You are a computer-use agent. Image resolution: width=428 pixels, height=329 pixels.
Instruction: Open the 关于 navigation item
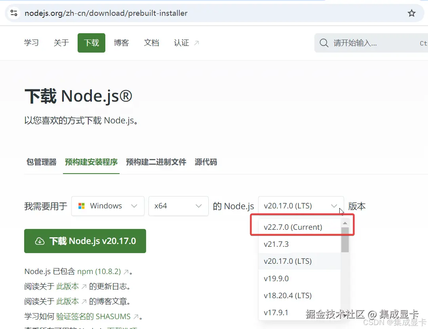point(61,43)
